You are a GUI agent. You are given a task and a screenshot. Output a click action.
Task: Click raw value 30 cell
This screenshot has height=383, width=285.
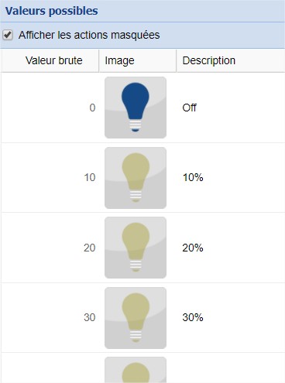point(50,317)
